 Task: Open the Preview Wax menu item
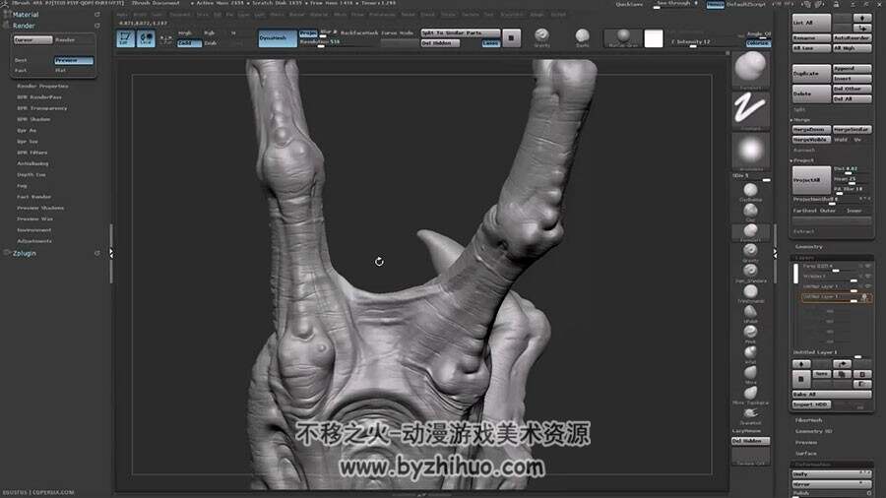(35, 219)
